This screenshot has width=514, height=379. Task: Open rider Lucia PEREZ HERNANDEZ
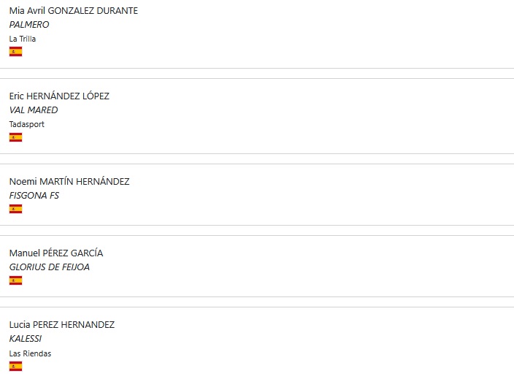pos(61,324)
